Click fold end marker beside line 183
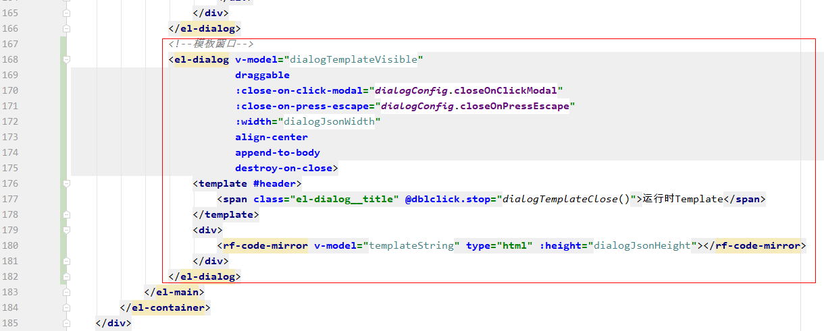The height and width of the screenshot is (331, 824). [x=66, y=292]
